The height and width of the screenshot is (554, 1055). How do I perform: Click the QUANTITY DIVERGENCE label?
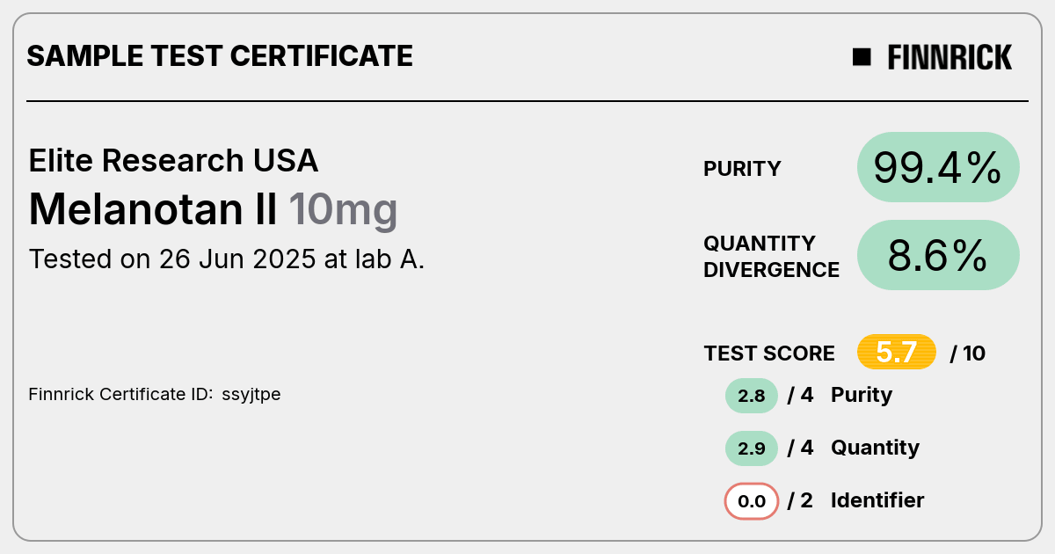tap(771, 256)
